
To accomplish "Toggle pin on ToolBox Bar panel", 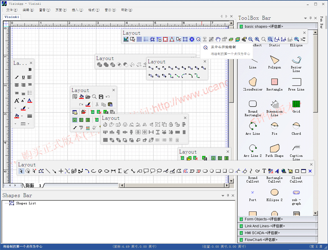I will tap(310, 18).
